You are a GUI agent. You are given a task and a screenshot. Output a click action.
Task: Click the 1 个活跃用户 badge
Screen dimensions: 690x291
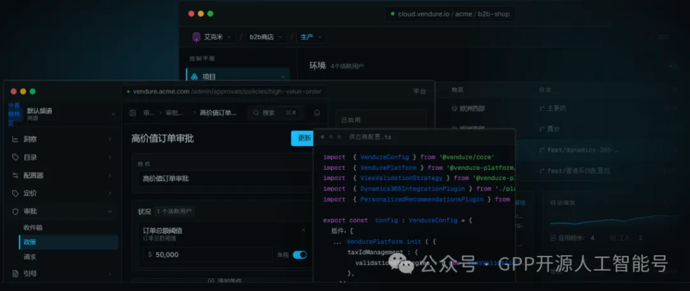175,212
